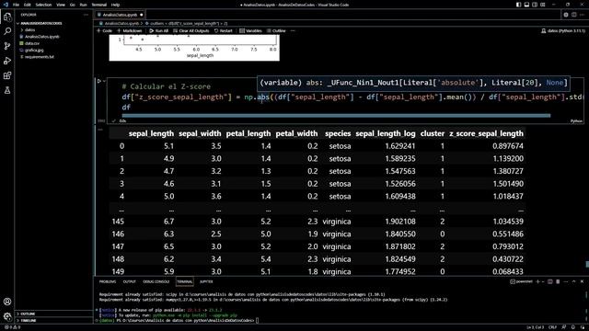Expand the OUTLINE section
This screenshot has width=589, height=331.
pyautogui.click(x=28, y=314)
